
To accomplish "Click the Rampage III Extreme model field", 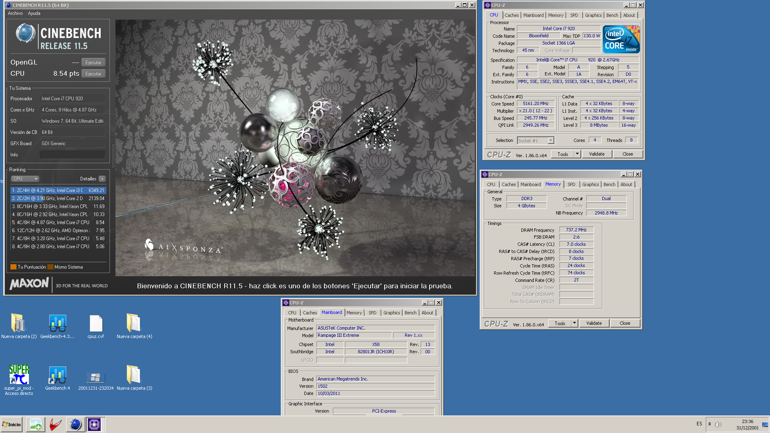I will tap(354, 336).
